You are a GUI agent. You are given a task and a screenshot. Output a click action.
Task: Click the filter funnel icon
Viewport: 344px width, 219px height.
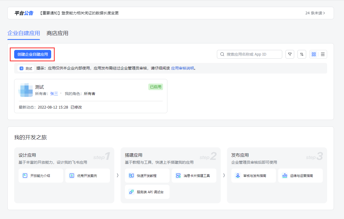point(290,54)
